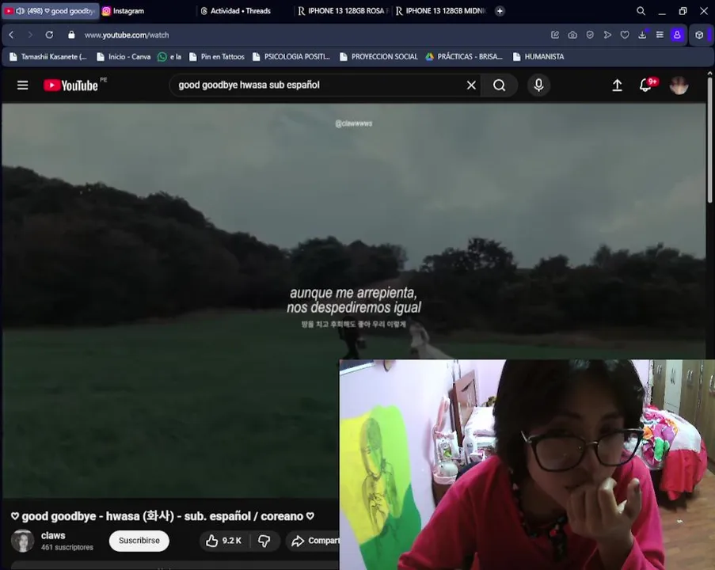Take a snapshot with camera icon
715x570 pixels.
pyautogui.click(x=572, y=35)
